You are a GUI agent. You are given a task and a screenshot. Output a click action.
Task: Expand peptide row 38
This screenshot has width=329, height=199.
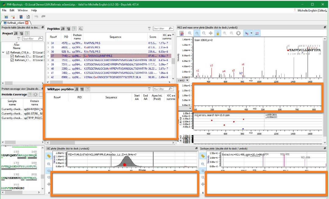pos(48,60)
